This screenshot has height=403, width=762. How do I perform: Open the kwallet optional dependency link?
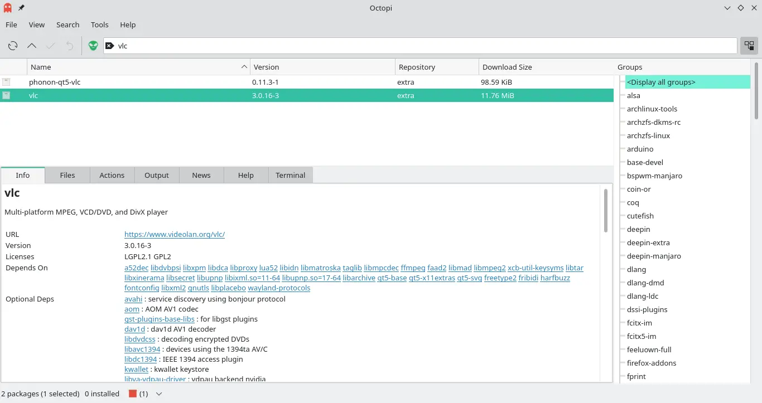click(137, 370)
